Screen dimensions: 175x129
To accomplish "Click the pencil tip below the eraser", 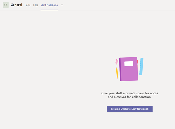I will click(x=118, y=78).
